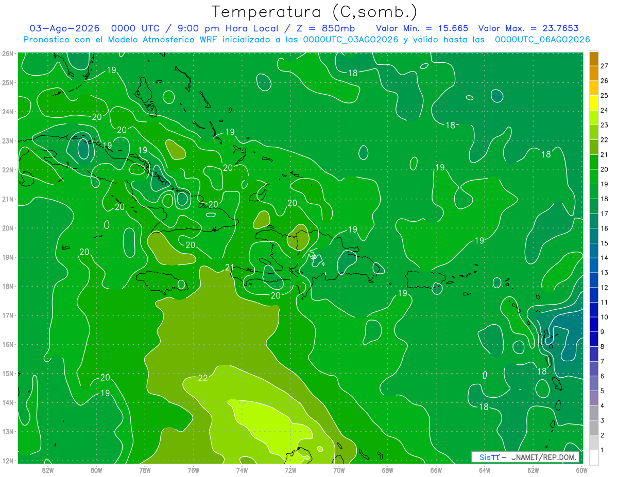Image resolution: width=618 pixels, height=477 pixels.
Task: Click the 24N latitude axis label
Action: 7,112
